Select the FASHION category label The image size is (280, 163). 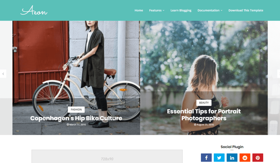(x=76, y=110)
